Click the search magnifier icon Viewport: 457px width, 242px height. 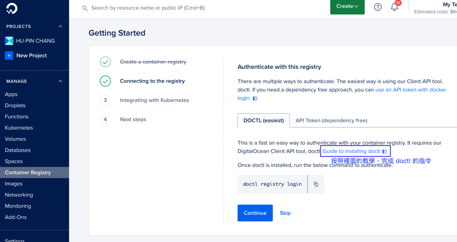(x=85, y=8)
